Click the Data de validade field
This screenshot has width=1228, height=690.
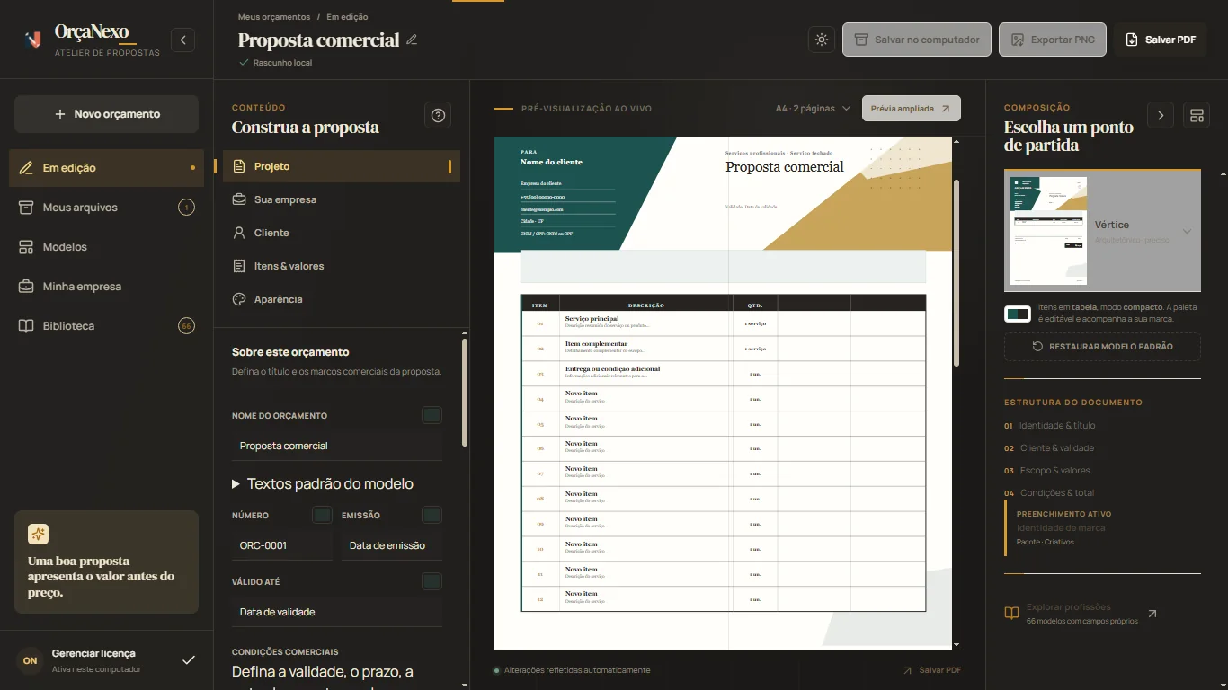tap(337, 612)
